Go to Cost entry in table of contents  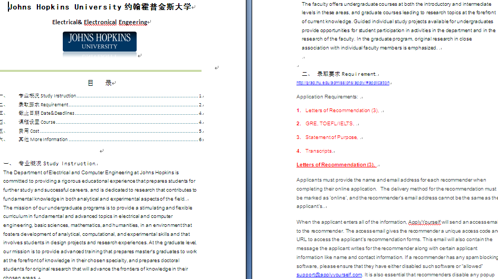click(102, 131)
